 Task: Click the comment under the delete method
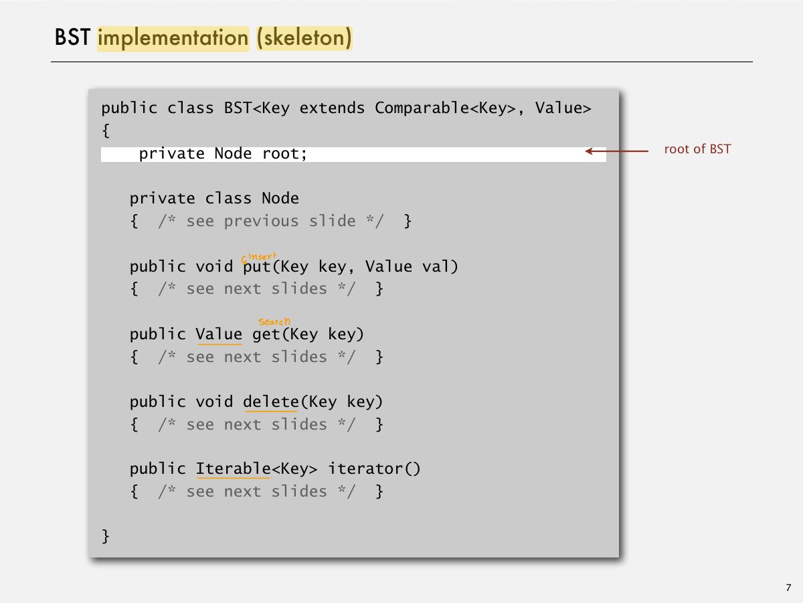257,424
